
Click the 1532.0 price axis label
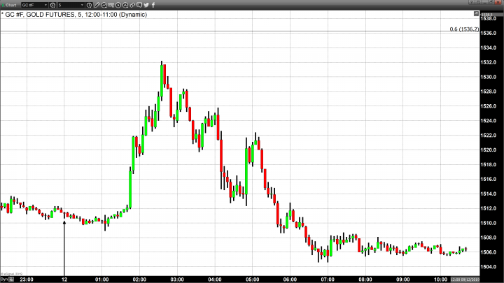coord(489,62)
